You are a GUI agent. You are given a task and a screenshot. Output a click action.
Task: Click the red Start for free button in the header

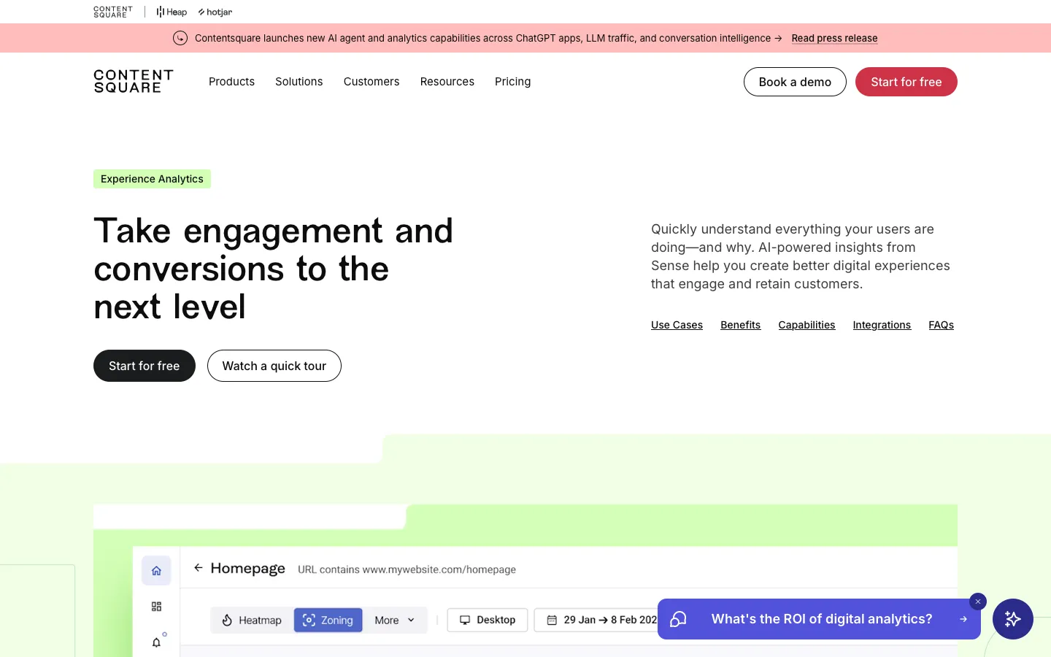[x=906, y=82]
